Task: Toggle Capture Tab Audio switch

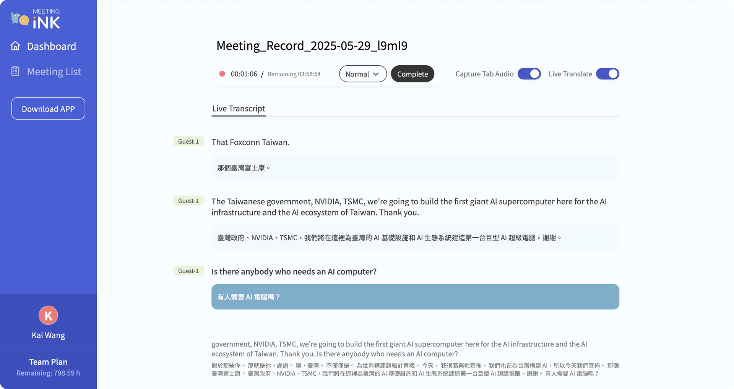Action: click(x=529, y=74)
